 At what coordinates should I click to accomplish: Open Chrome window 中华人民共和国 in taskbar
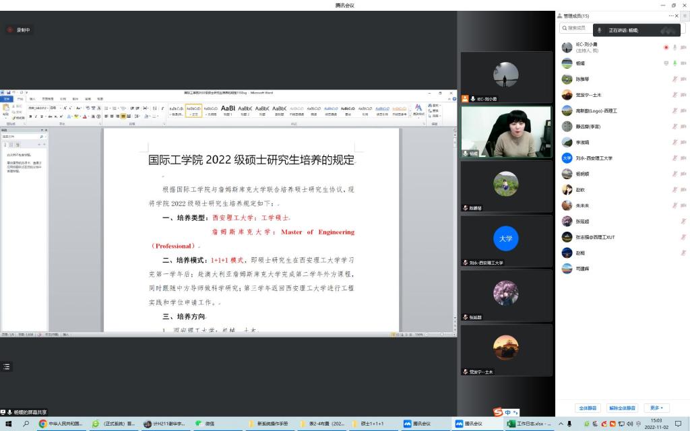pyautogui.click(x=61, y=424)
